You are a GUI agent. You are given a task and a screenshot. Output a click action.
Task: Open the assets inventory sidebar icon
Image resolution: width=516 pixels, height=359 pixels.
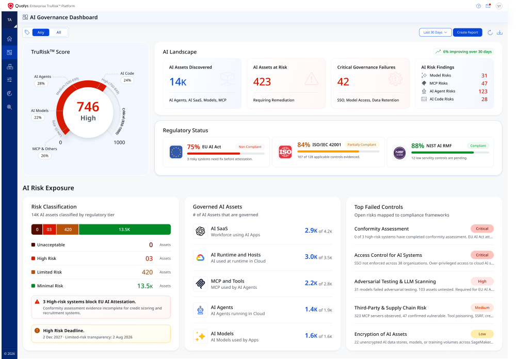[9, 67]
